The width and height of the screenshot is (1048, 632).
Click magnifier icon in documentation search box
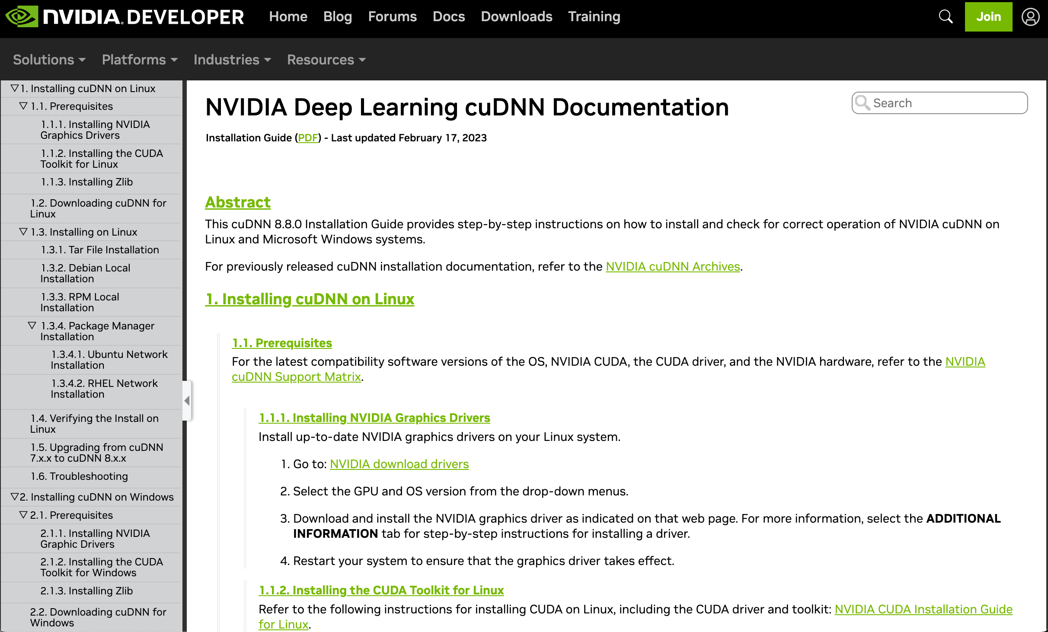pos(863,103)
